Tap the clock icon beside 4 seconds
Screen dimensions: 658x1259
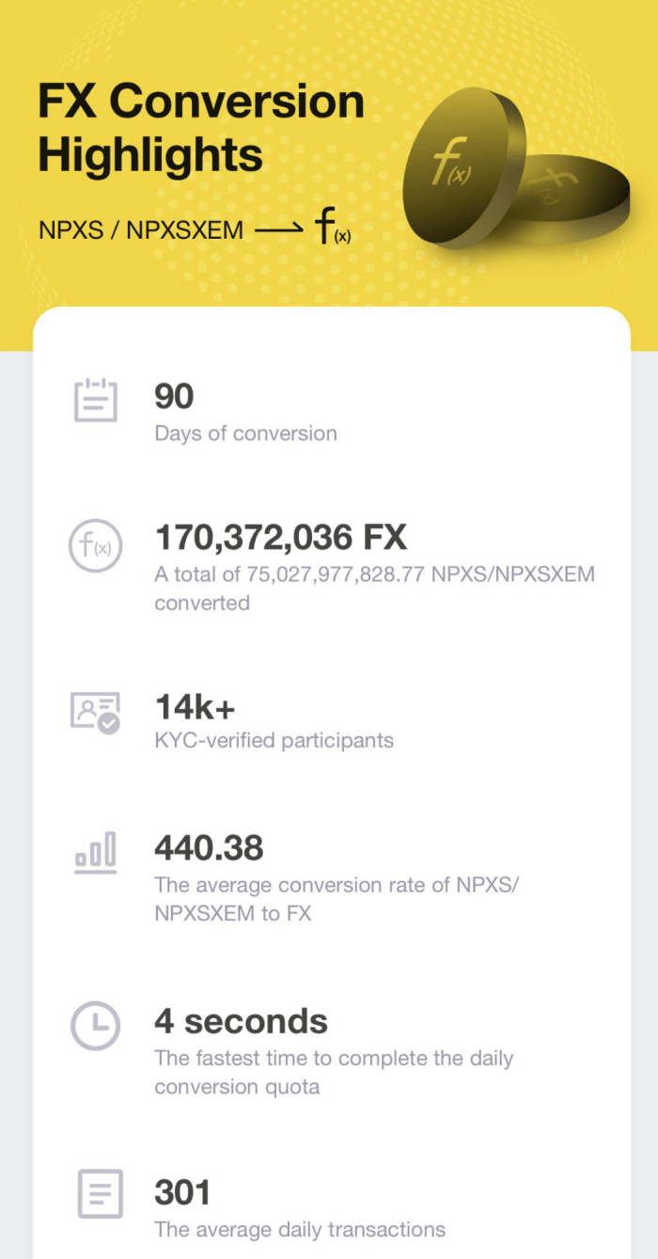[96, 1025]
